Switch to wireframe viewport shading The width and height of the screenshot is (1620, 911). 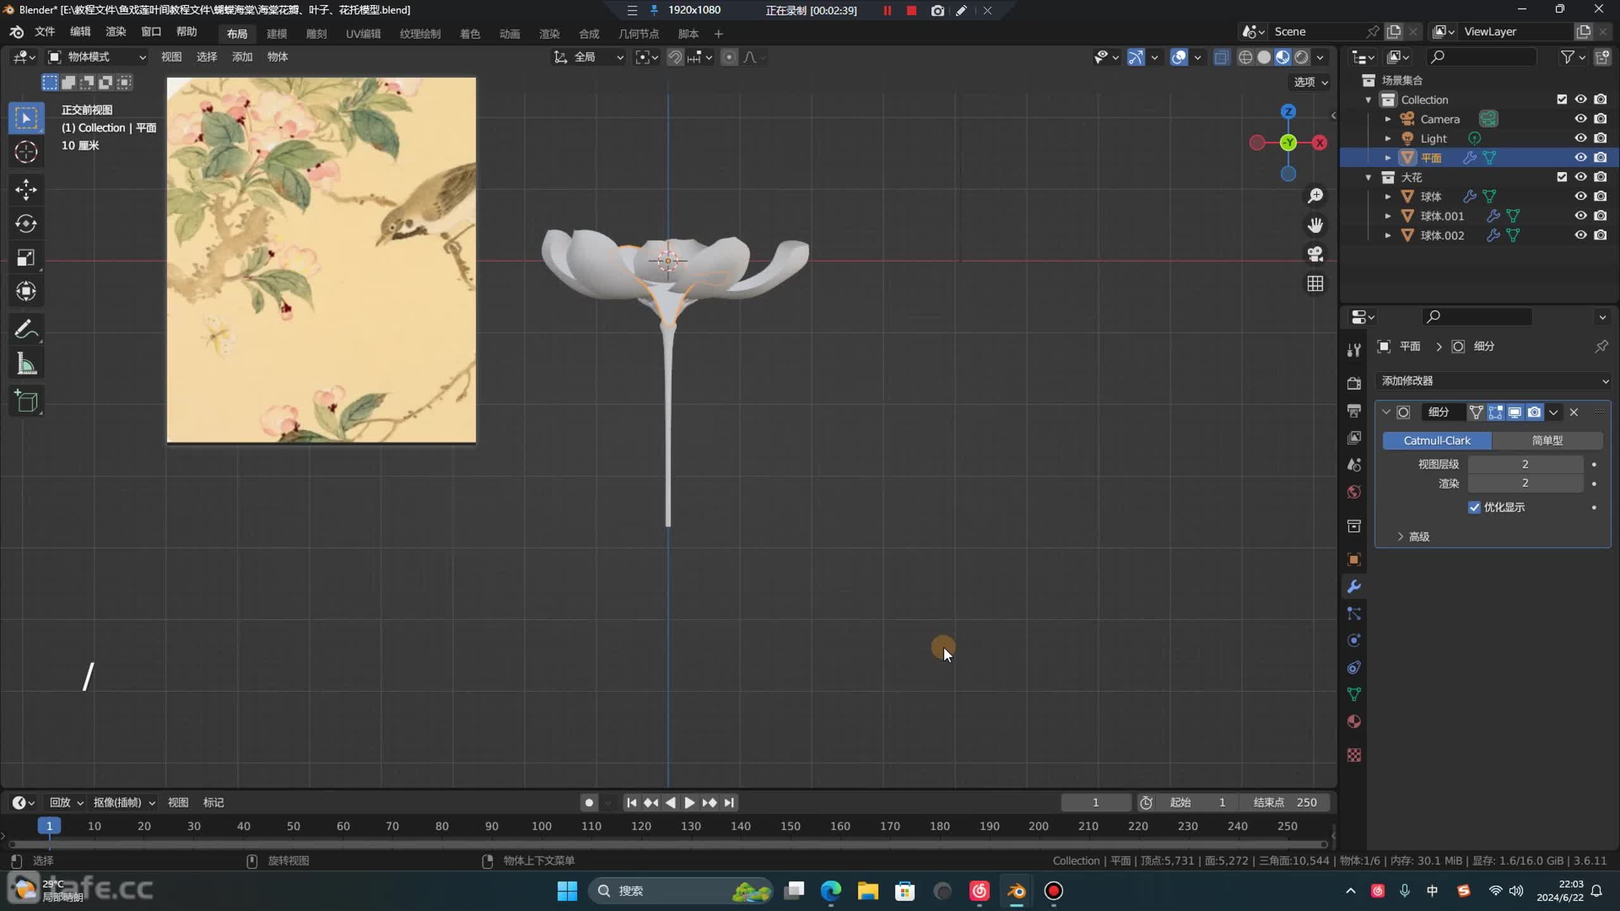pyautogui.click(x=1245, y=57)
